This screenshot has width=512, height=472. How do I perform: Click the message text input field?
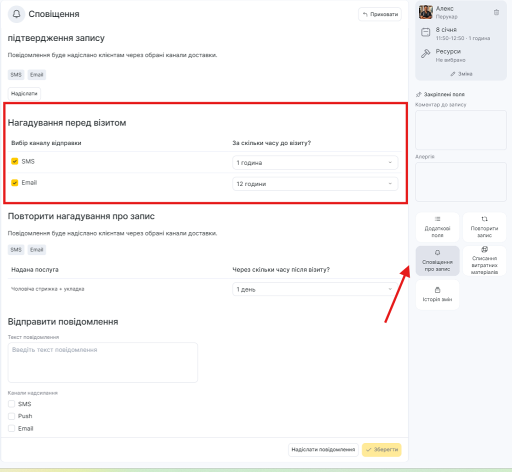[x=102, y=362]
